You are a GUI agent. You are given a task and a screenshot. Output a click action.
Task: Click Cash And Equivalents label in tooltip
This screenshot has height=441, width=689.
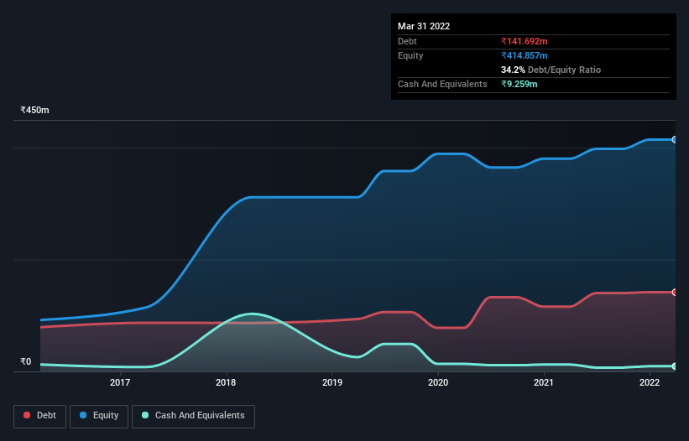(x=442, y=84)
